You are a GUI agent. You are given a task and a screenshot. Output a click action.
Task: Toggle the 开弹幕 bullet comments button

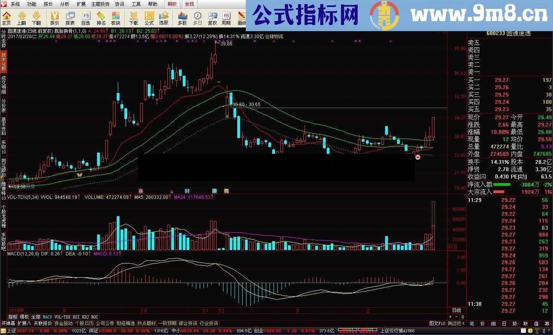8,323
